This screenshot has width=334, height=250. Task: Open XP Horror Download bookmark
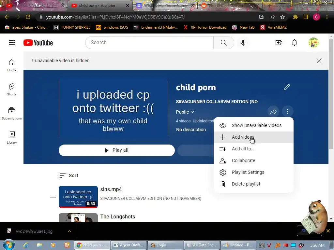205,27
